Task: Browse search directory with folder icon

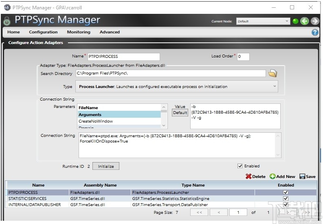Action: point(273,73)
